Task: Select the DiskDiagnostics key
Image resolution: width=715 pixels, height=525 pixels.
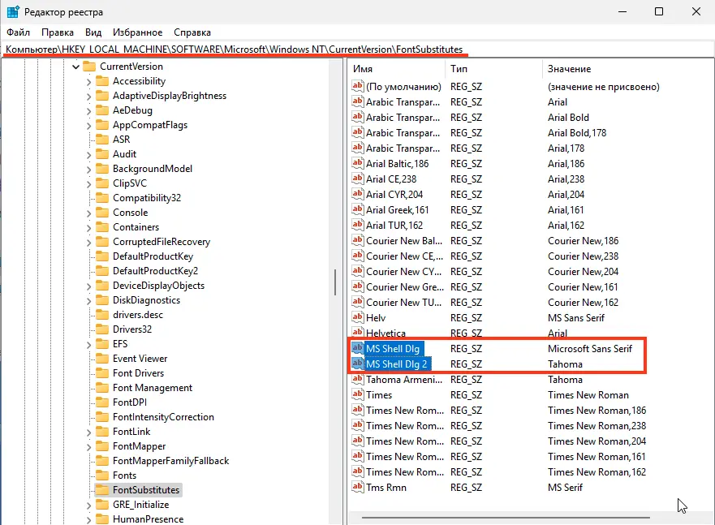Action: point(146,300)
